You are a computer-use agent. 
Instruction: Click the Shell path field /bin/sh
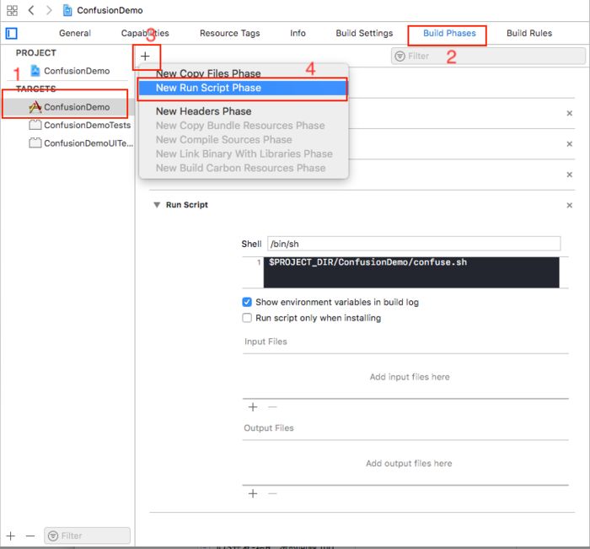coord(414,244)
